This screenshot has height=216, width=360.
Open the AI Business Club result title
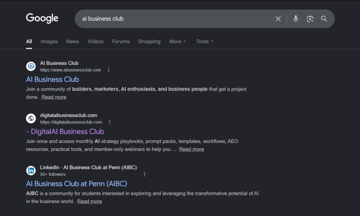(x=53, y=80)
